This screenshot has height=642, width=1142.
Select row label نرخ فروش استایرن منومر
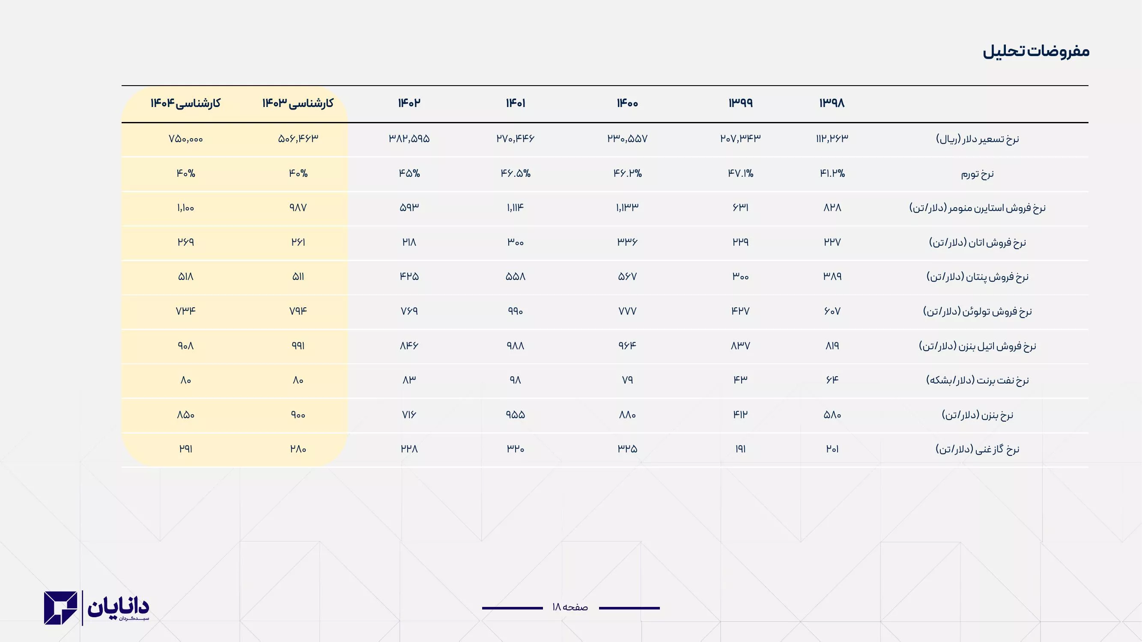(977, 208)
